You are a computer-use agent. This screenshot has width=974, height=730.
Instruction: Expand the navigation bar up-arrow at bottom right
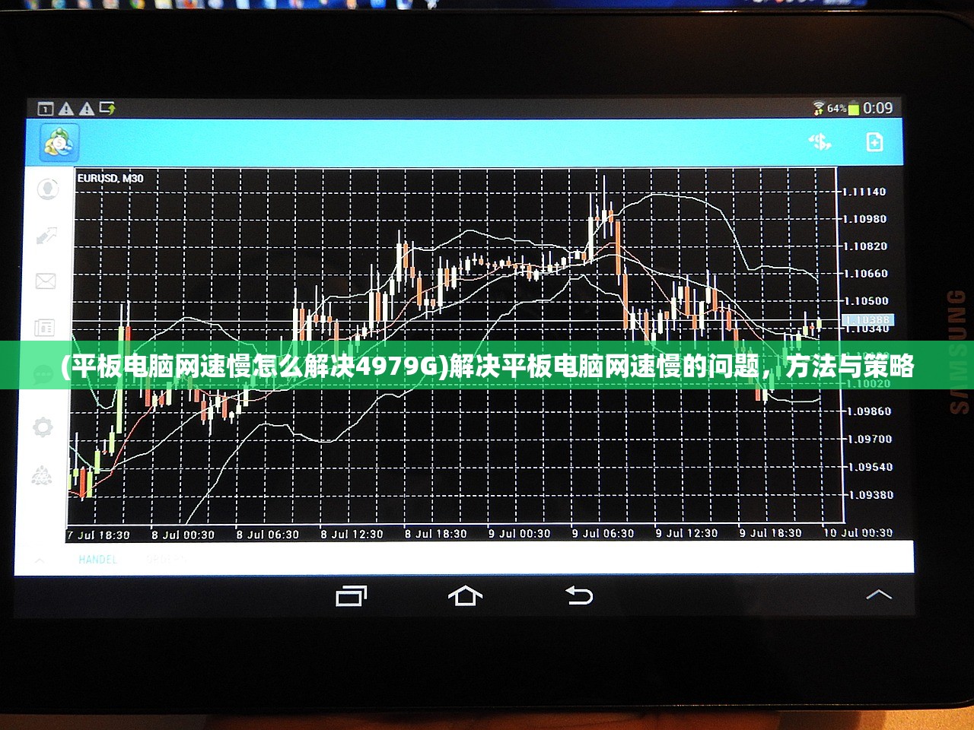tap(878, 594)
